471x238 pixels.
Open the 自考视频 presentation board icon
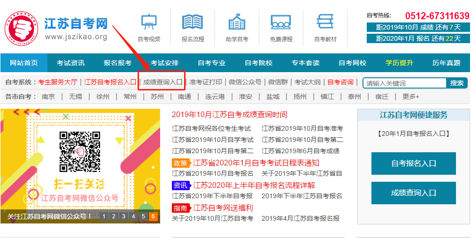tap(149, 22)
